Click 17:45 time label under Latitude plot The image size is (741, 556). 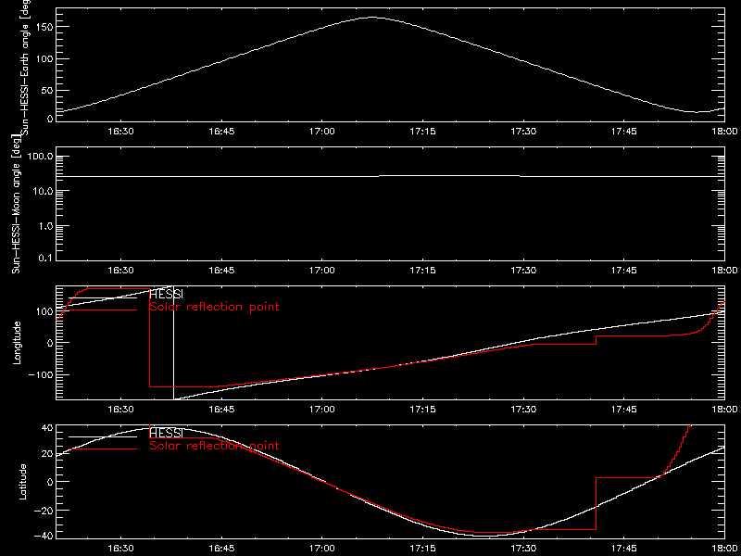pos(623,549)
